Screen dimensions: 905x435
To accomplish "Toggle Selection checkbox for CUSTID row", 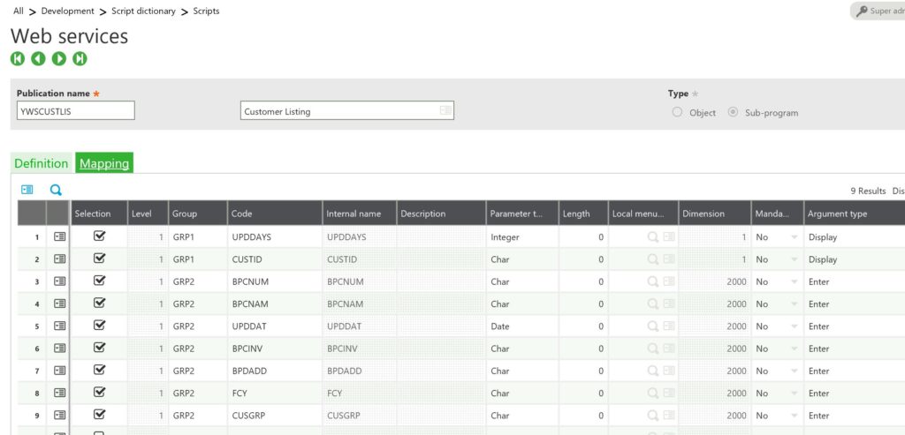I will pyautogui.click(x=99, y=259).
